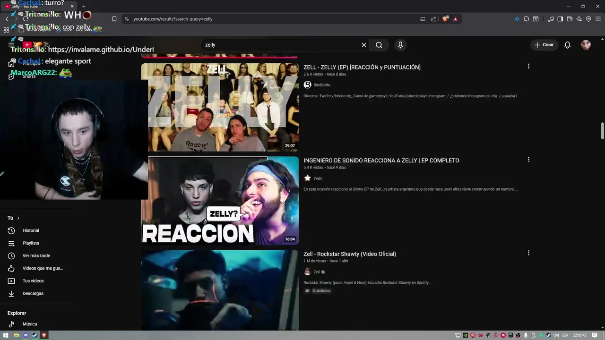This screenshot has height=340, width=605.
Task: Open the 16:04 REACCION thumbnail
Action: tap(220, 201)
